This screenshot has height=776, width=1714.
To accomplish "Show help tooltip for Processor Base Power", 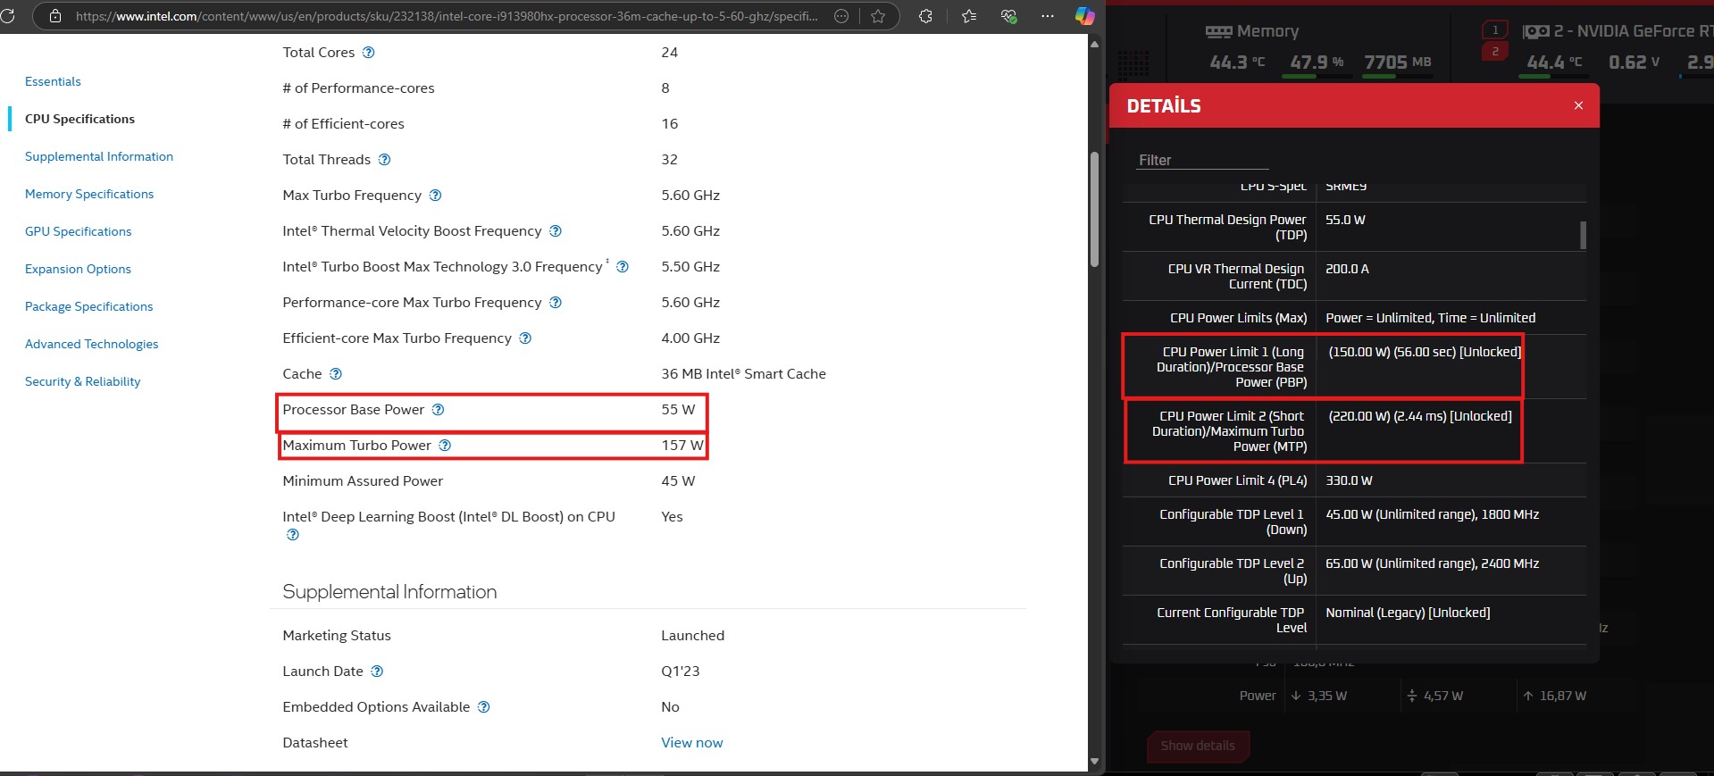I will tap(438, 410).
